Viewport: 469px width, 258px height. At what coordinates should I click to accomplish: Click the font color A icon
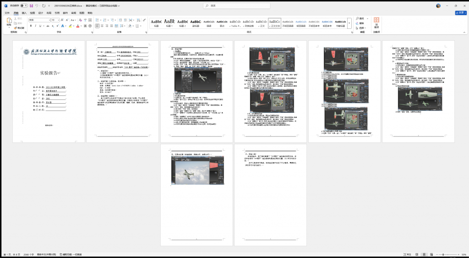[78, 26]
